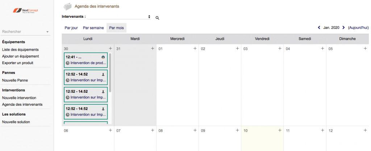
Task: Open the Intervenants dropdown
Action: pos(119,17)
